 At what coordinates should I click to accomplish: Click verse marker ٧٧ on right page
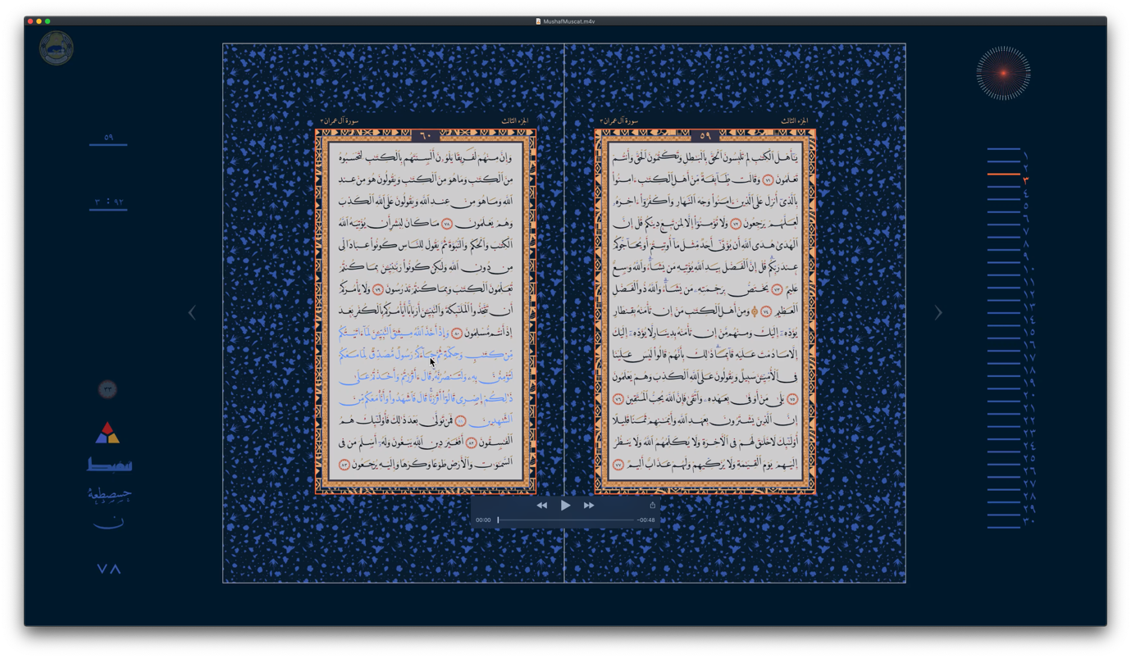[x=618, y=465]
